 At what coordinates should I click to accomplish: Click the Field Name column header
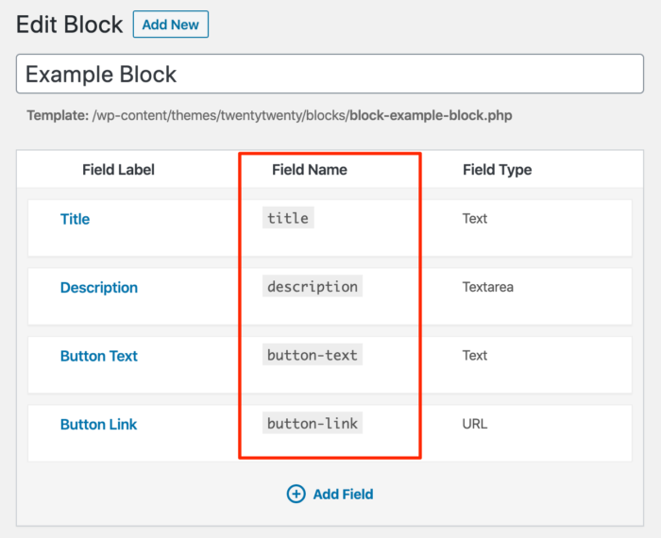click(309, 170)
